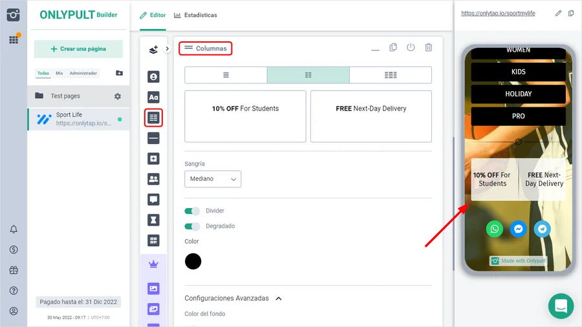Click the edit pencil icon beside URL
Screen dimensions: 582x327
(559, 13)
